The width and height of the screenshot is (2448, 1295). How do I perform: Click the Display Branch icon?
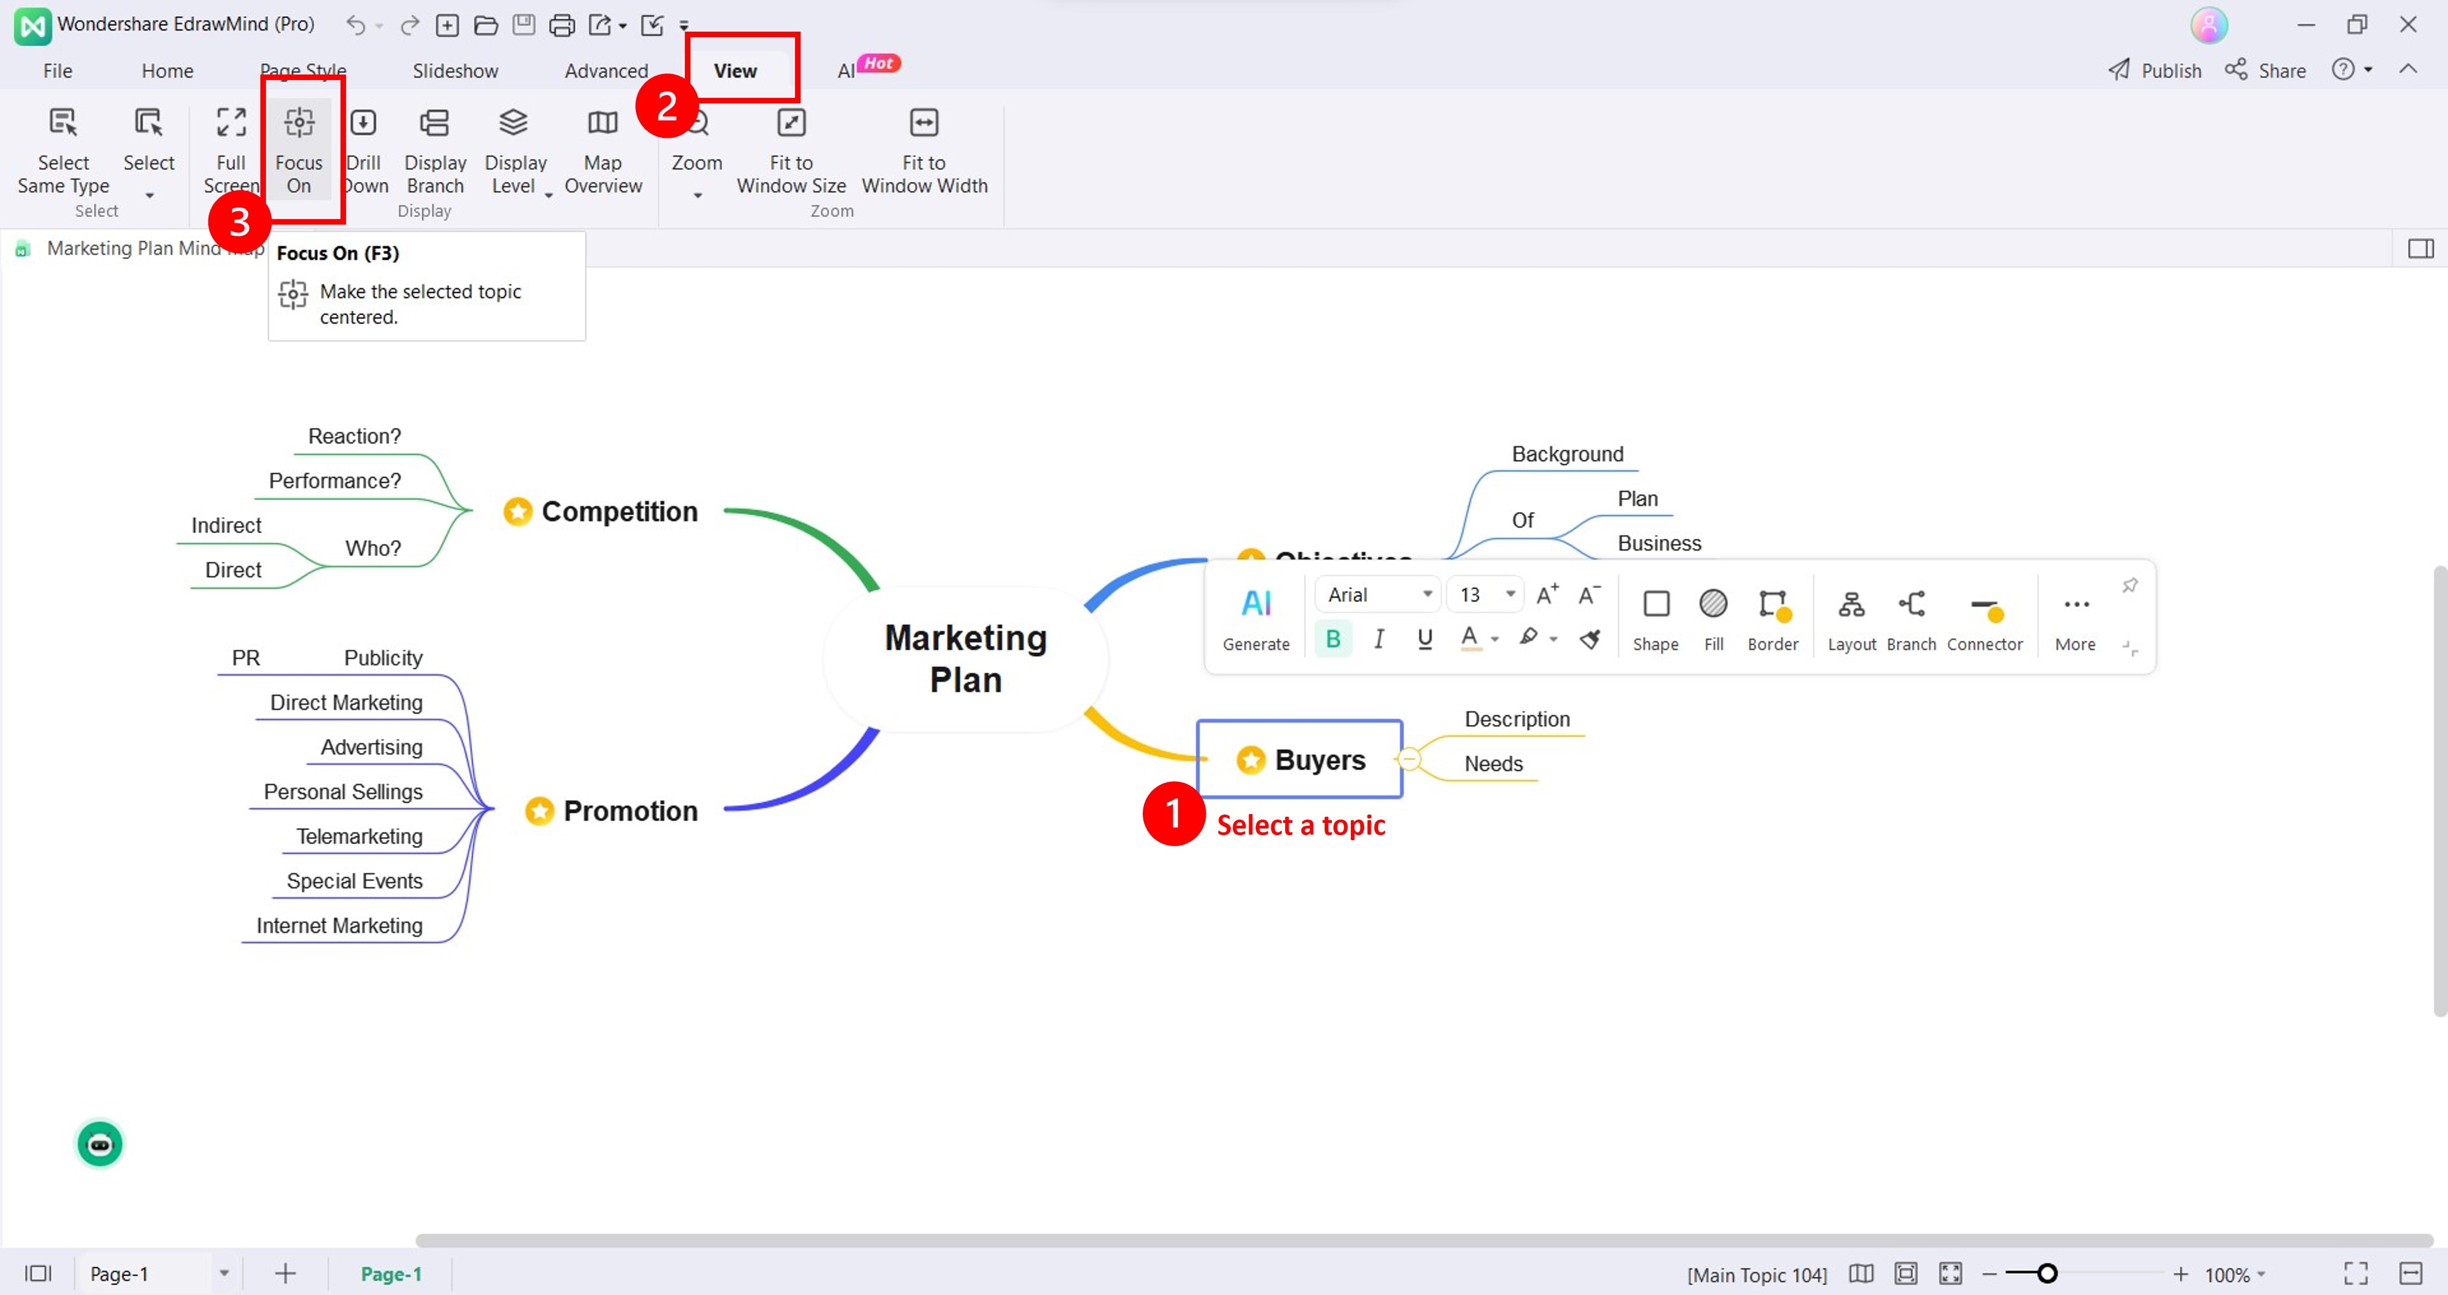click(x=435, y=123)
